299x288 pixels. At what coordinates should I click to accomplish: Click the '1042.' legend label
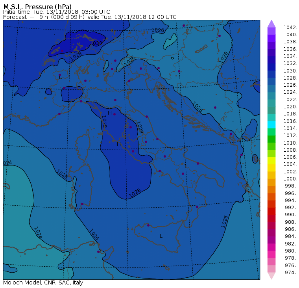pos(290,28)
